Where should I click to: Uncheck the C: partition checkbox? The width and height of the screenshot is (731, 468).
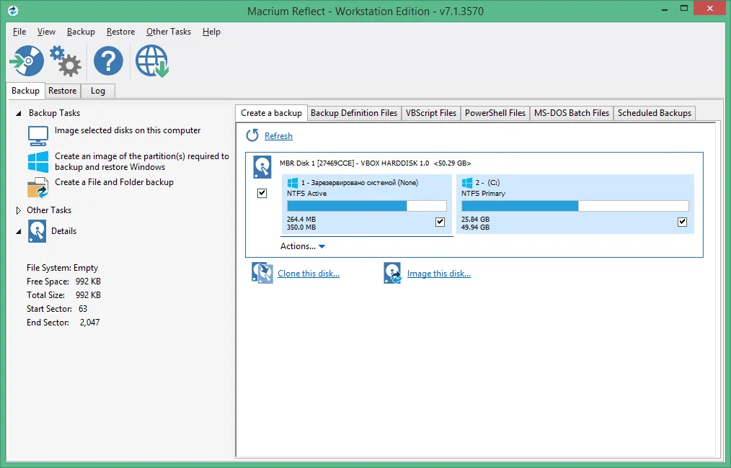tap(683, 222)
